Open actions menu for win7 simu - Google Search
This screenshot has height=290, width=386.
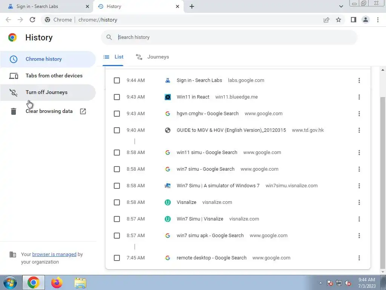click(359, 169)
